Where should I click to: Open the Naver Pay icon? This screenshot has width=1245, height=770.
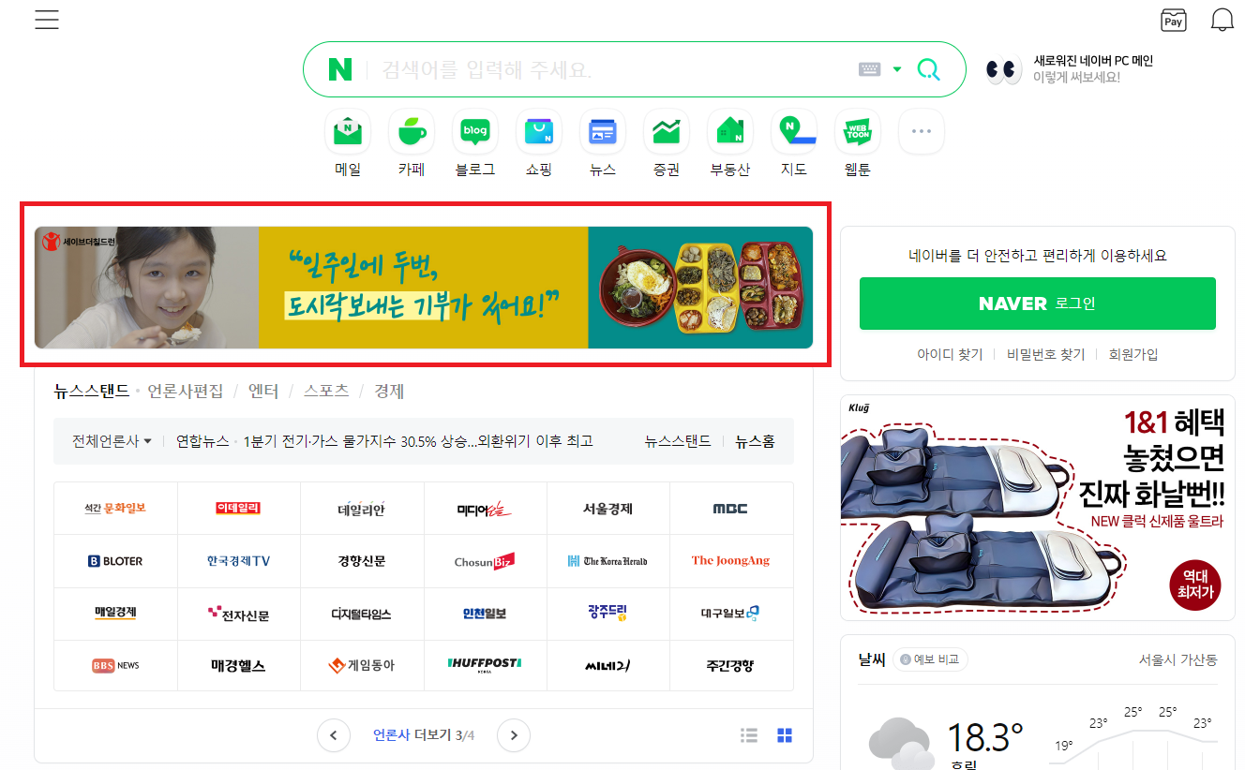pos(1173,20)
